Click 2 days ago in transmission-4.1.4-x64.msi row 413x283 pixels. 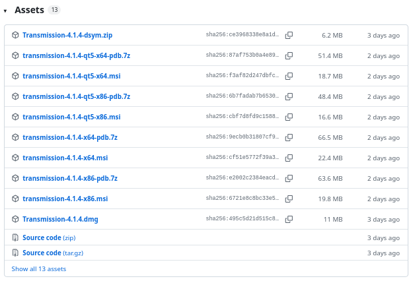coord(383,158)
